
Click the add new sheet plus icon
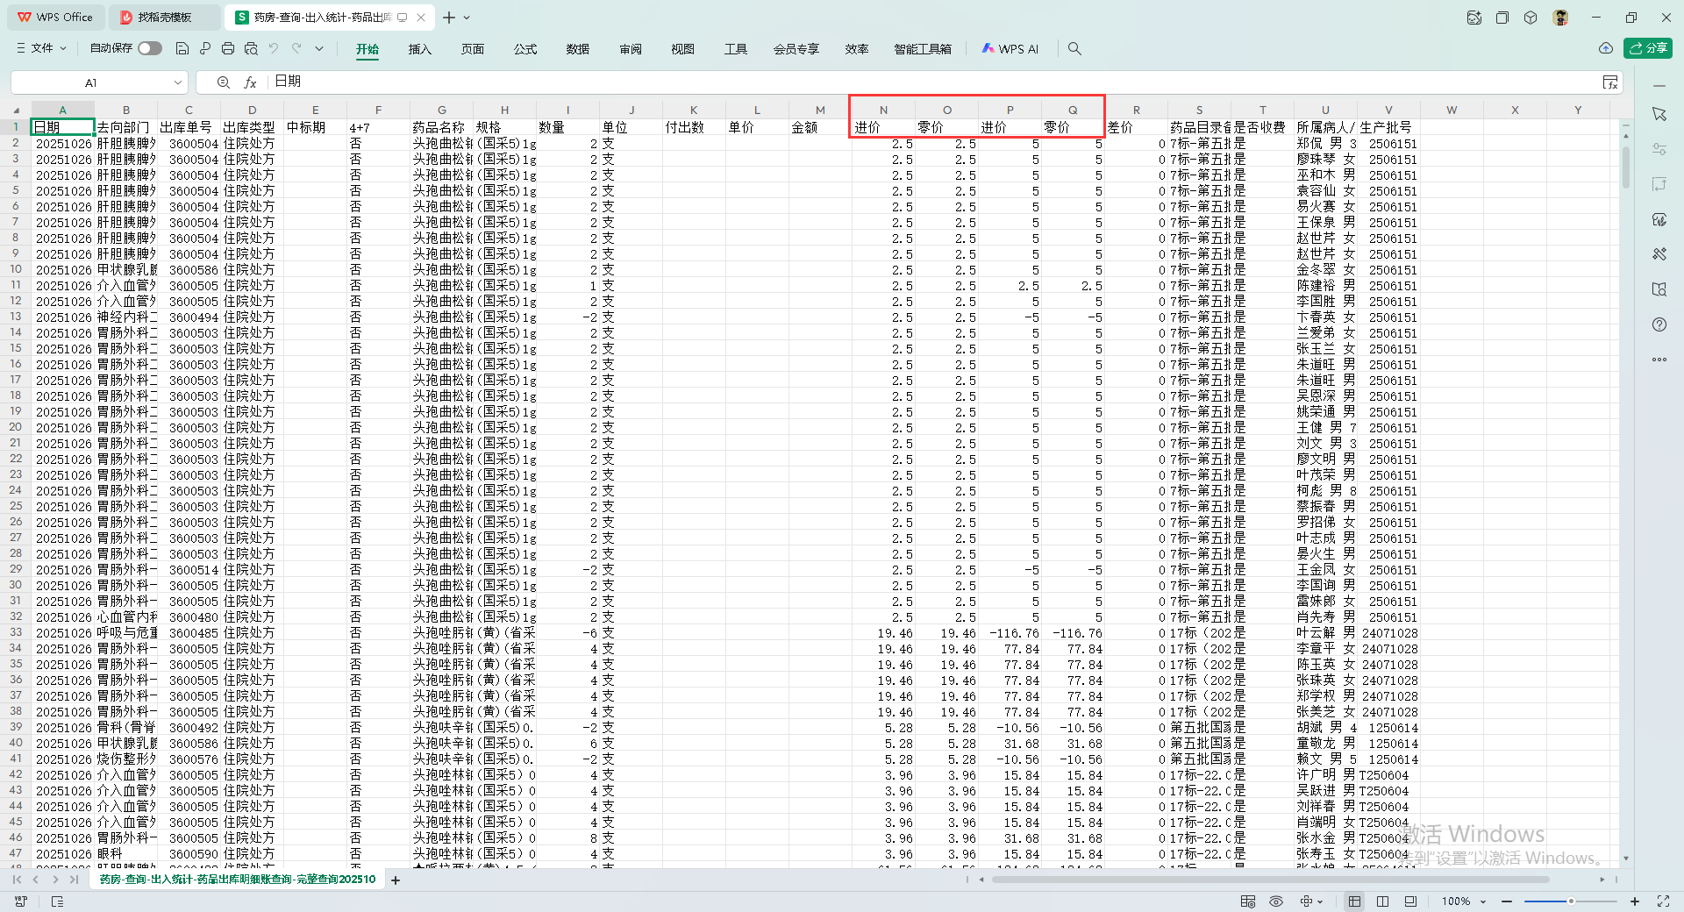click(396, 880)
